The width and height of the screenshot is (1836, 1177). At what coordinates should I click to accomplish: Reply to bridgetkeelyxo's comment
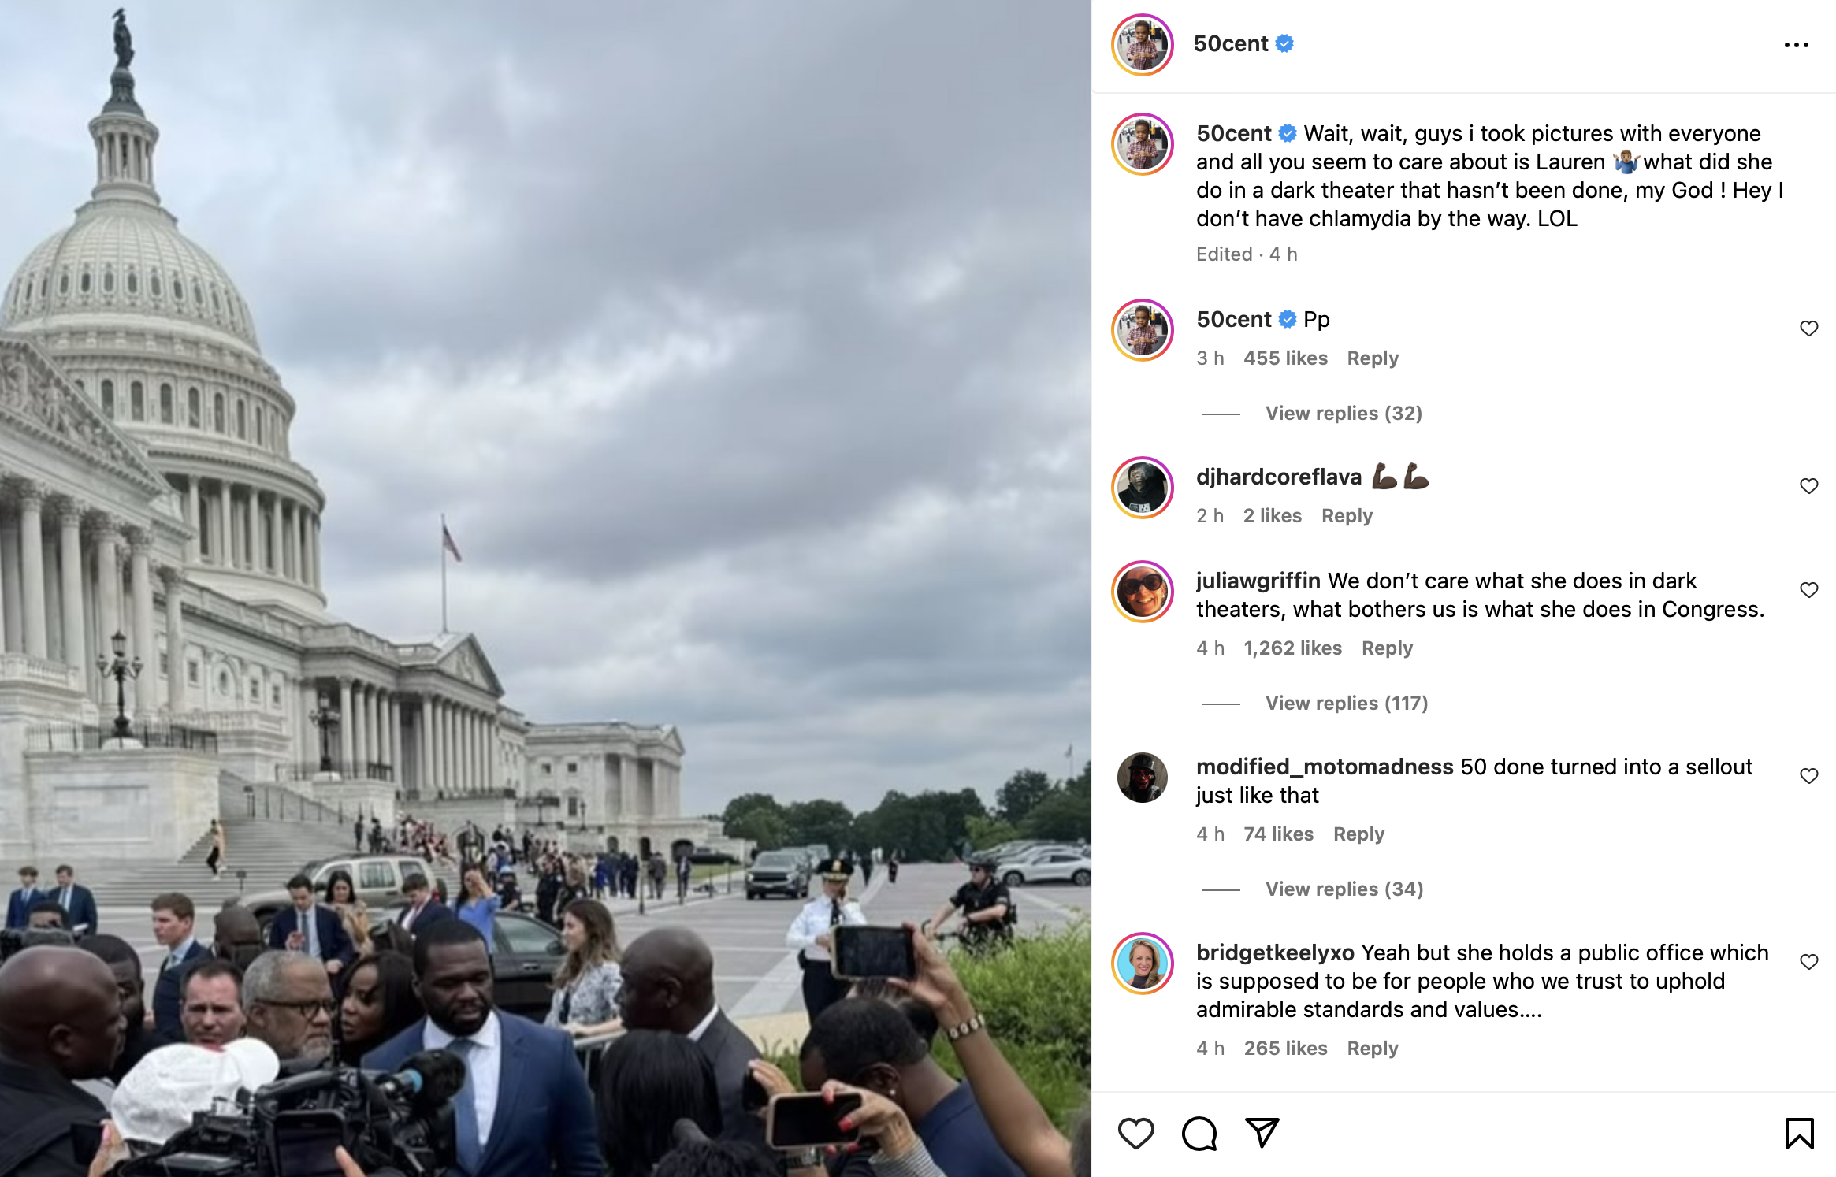click(1372, 1048)
